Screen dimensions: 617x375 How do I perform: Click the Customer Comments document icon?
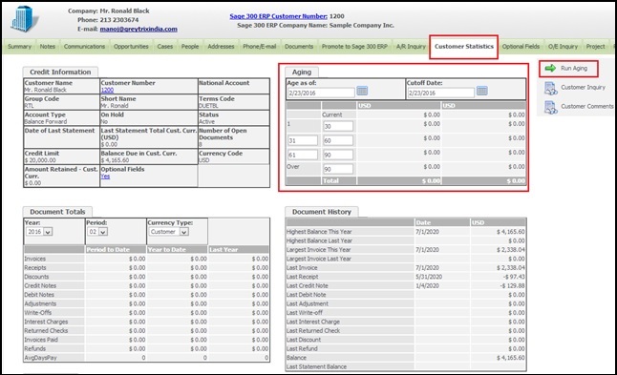pos(550,107)
